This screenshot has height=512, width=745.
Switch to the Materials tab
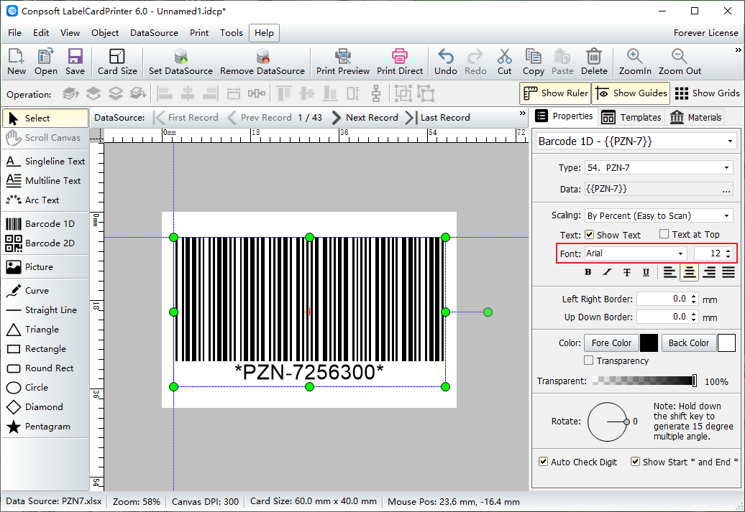point(695,117)
